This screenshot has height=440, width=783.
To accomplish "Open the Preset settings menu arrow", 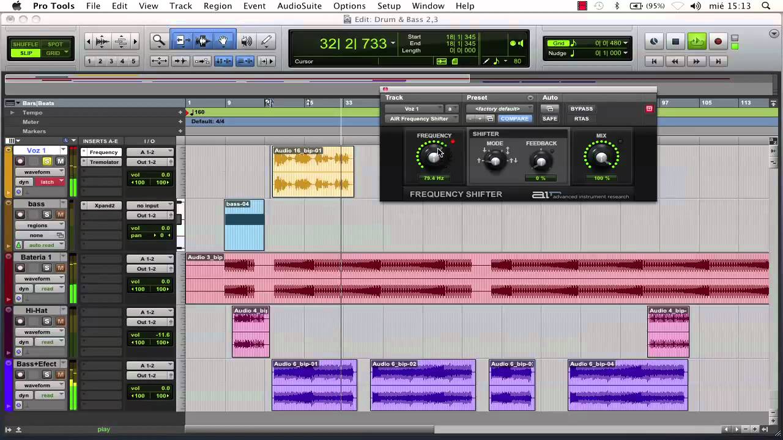I will pyautogui.click(x=530, y=98).
